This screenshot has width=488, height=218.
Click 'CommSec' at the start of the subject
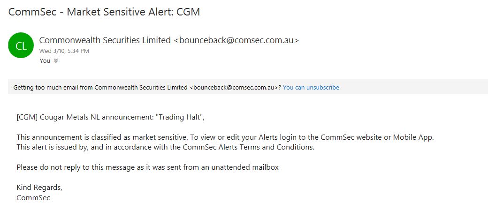point(33,12)
